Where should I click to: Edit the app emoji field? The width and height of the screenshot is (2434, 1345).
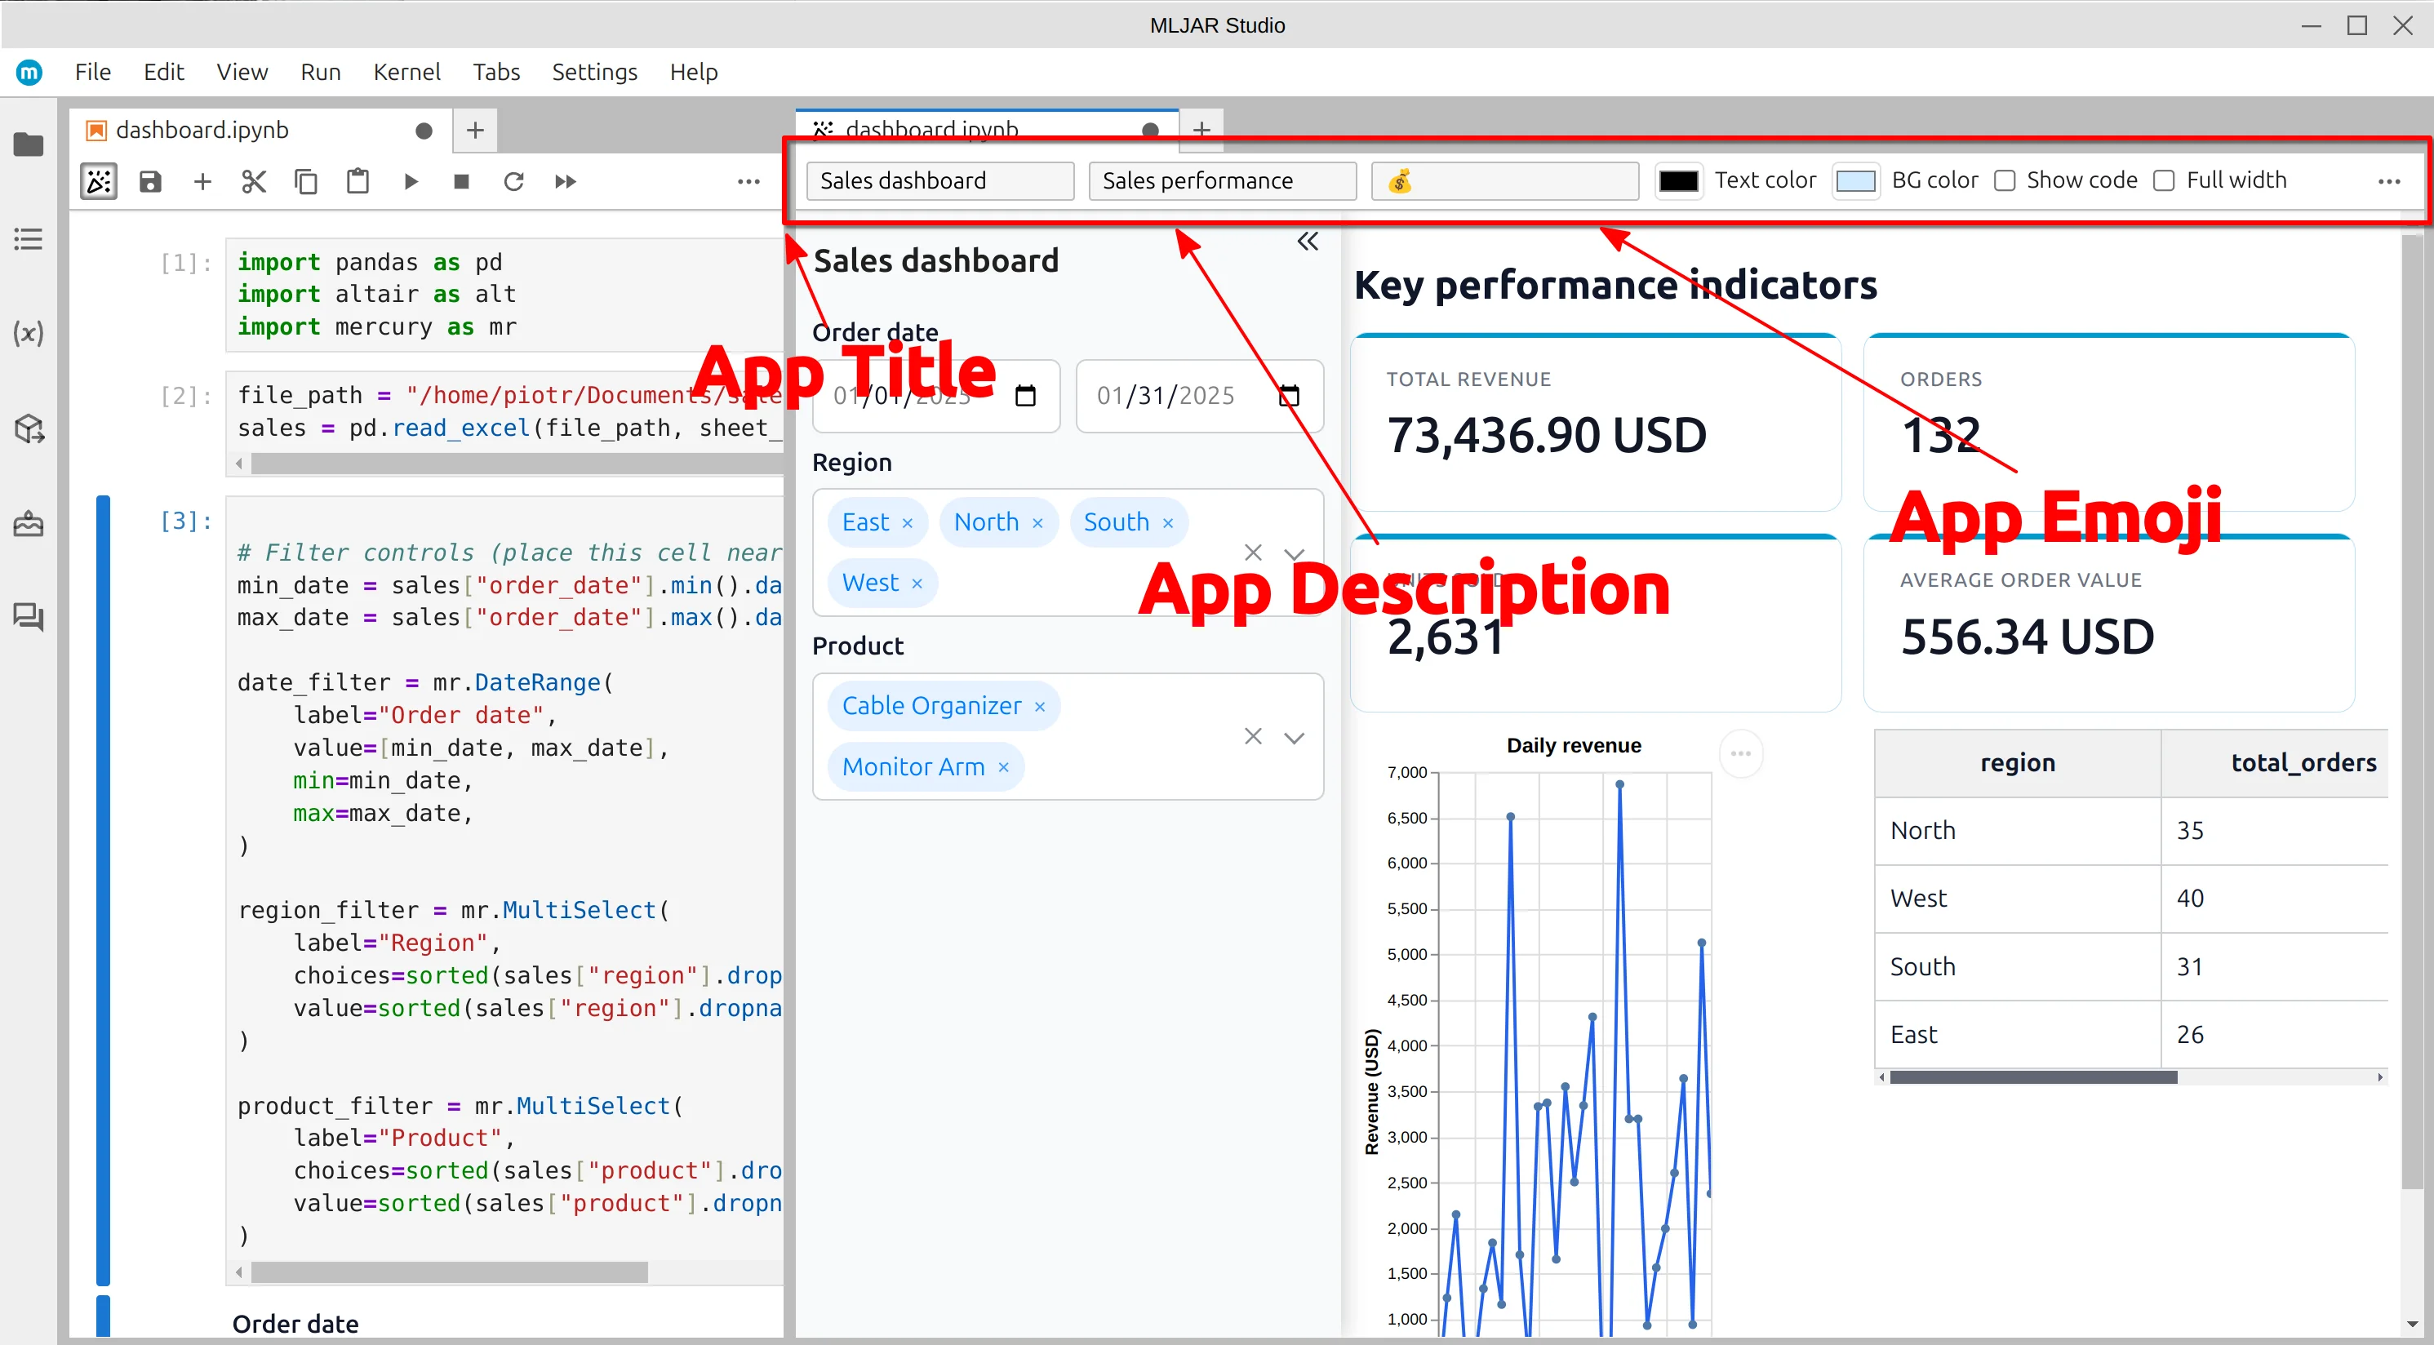coord(1505,181)
